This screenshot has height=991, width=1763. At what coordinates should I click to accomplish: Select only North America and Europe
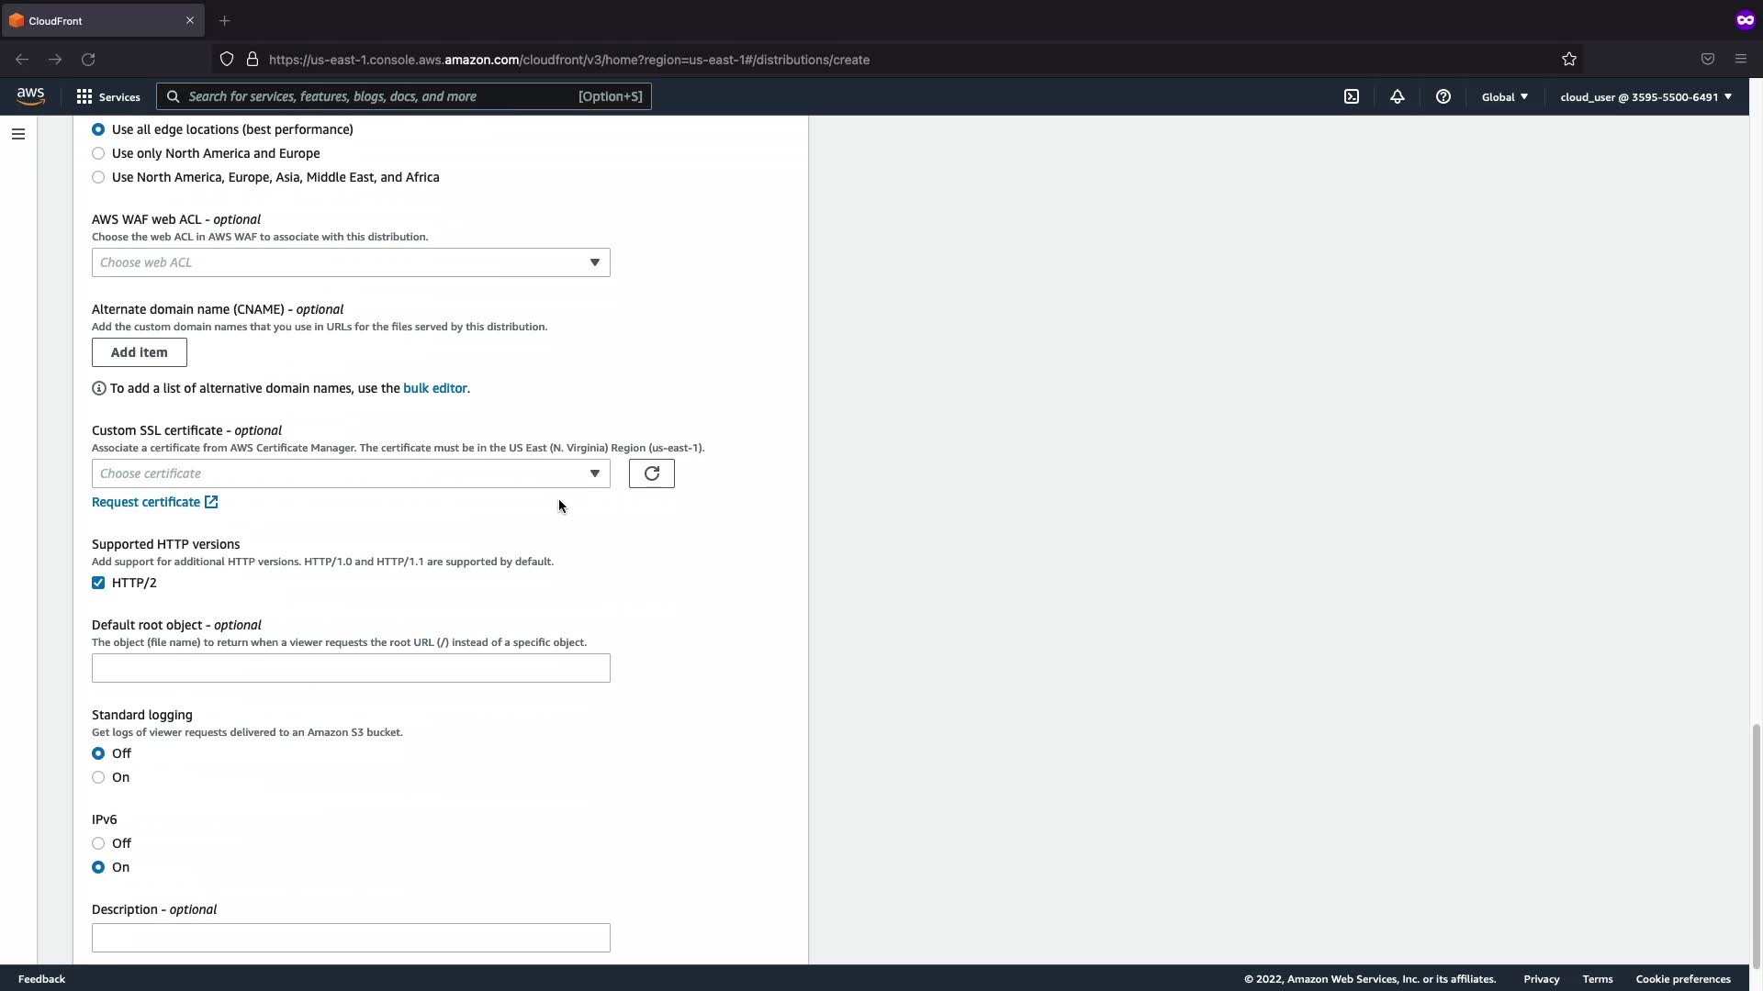click(x=98, y=153)
